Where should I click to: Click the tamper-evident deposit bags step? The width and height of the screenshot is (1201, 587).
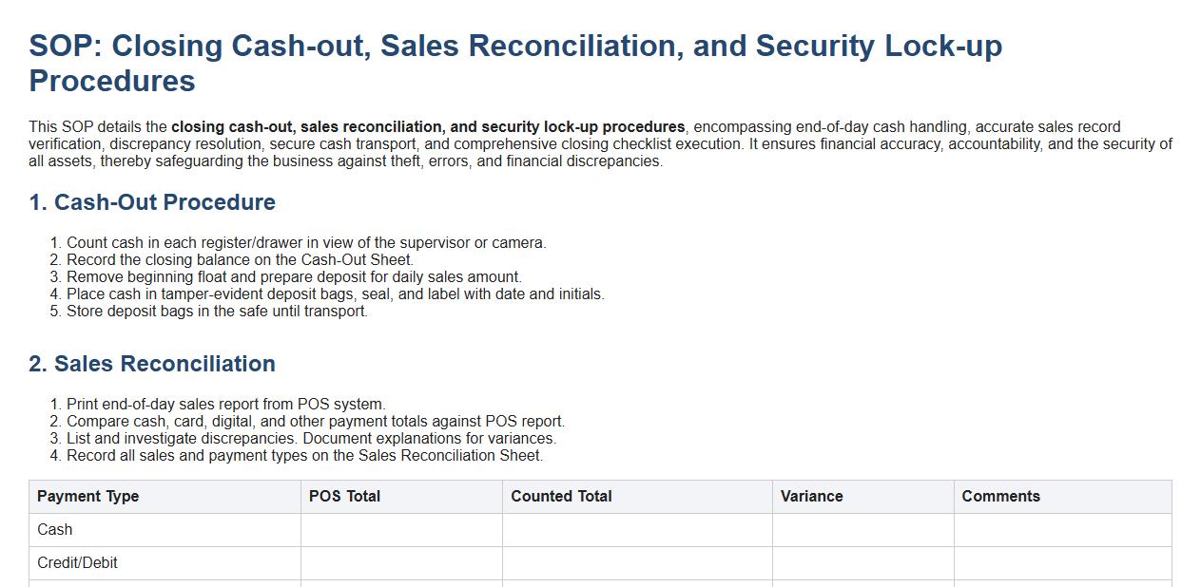(x=335, y=294)
